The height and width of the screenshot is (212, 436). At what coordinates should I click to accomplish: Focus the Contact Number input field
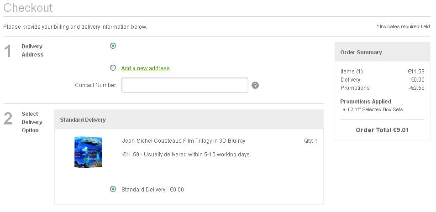[184, 85]
